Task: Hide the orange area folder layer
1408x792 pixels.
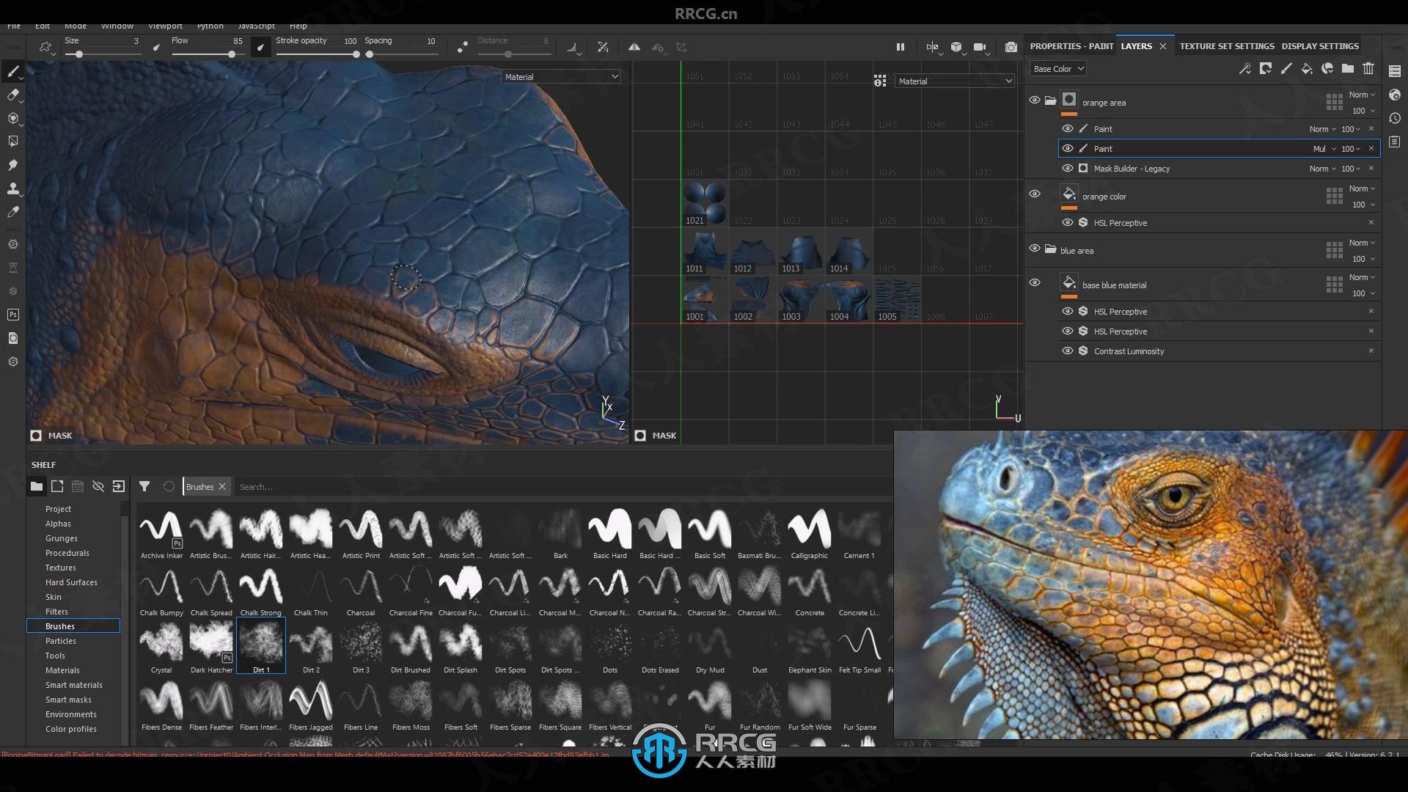Action: (x=1035, y=100)
